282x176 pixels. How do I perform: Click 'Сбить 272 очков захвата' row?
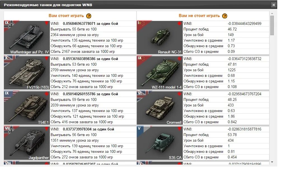pos(93,157)
